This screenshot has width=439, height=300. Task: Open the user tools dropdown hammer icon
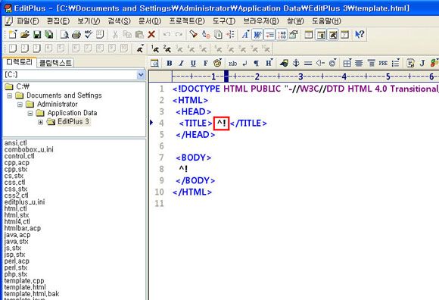pyautogui.click(x=140, y=49)
